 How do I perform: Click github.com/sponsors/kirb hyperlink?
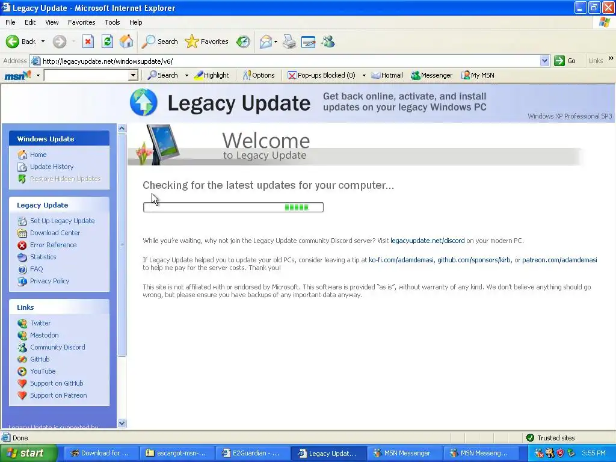point(474,260)
